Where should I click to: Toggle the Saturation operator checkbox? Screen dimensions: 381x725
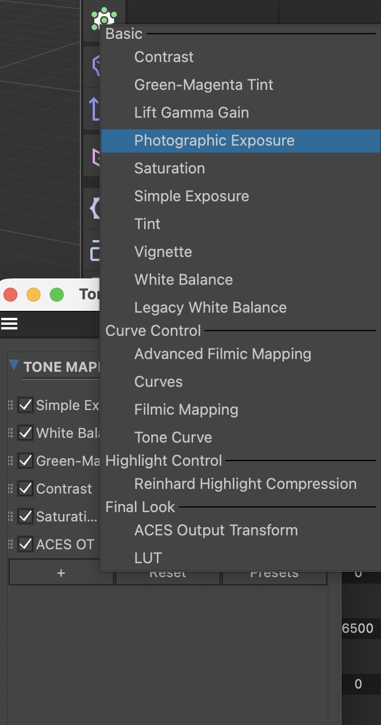coord(25,516)
